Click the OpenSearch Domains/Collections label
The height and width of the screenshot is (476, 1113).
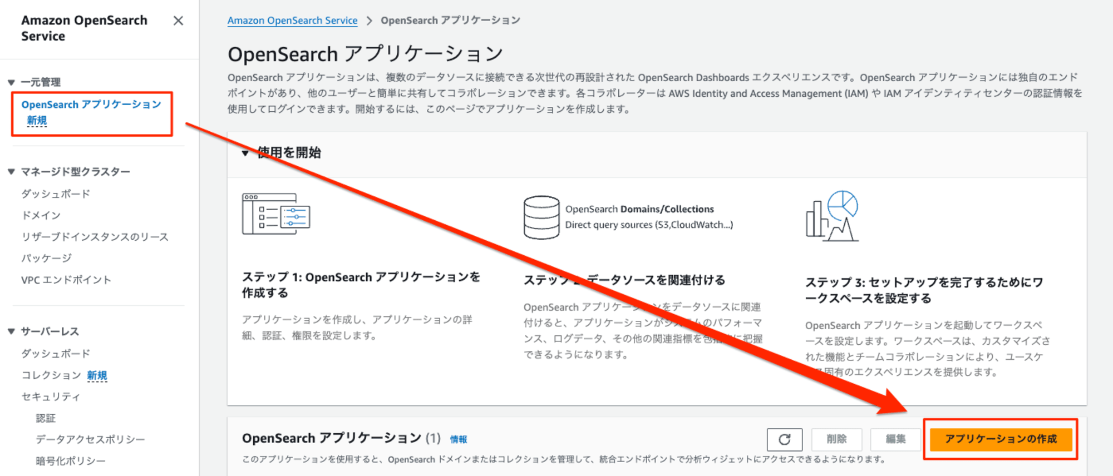[x=639, y=209]
